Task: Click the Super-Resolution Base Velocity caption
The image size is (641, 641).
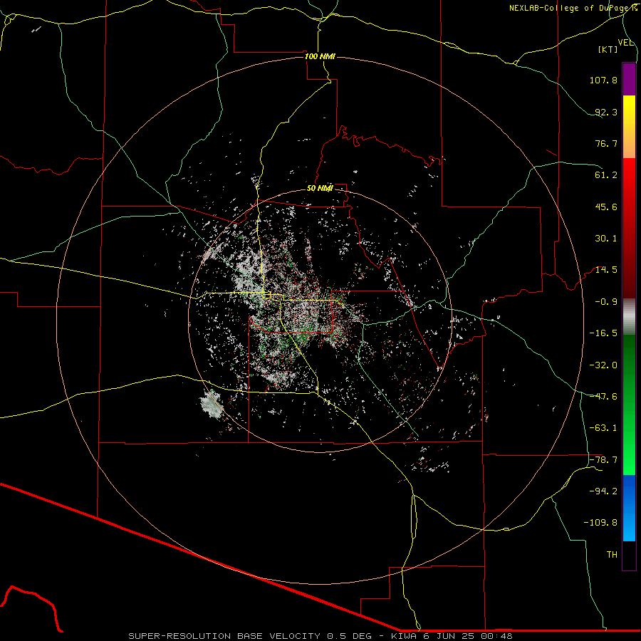Action: click(320, 636)
